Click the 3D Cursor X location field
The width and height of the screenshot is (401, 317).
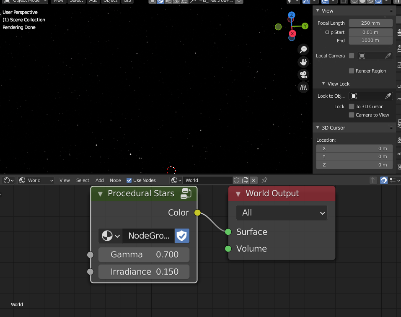coord(354,148)
